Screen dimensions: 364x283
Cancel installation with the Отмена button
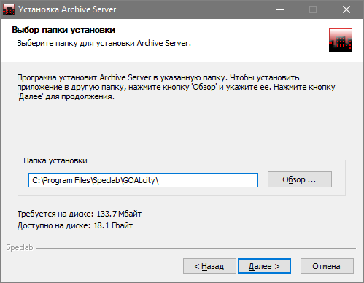point(327,266)
